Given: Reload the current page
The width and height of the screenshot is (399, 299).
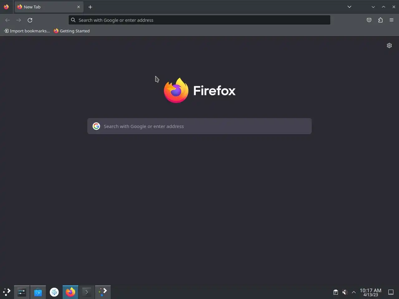Looking at the screenshot, I should tap(30, 20).
